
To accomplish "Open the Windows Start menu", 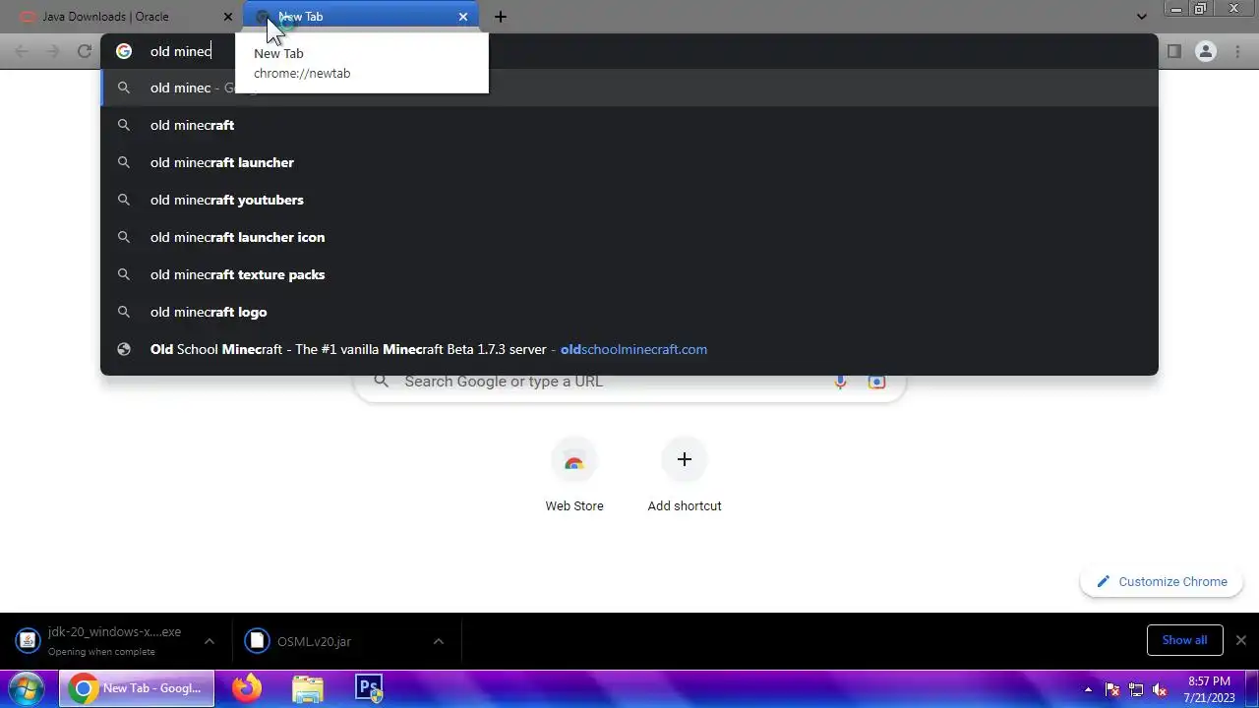I will click(x=27, y=688).
